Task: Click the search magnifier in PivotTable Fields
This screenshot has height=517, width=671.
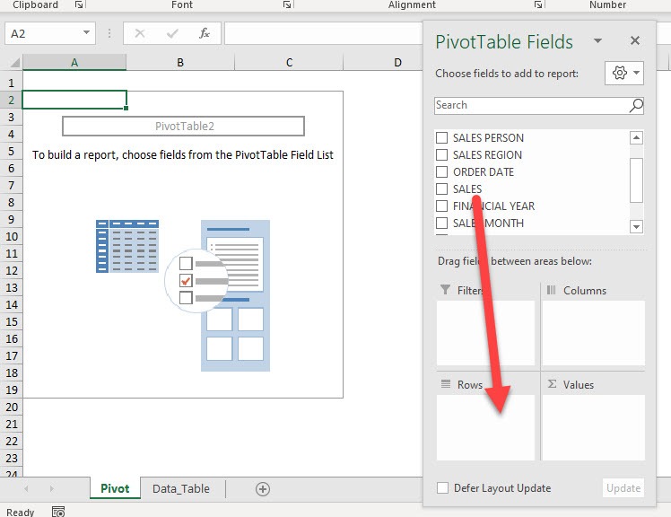Action: click(636, 105)
